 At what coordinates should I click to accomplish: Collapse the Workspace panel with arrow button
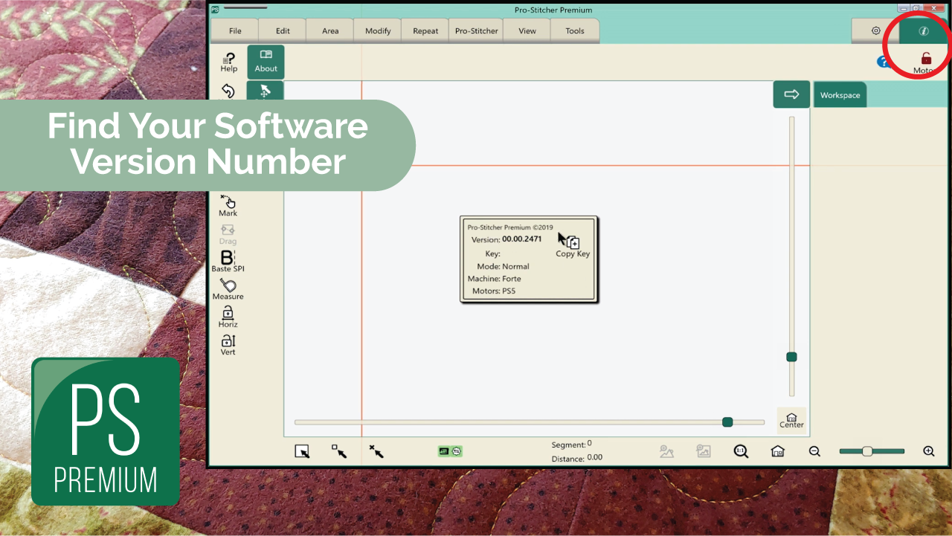tap(791, 94)
